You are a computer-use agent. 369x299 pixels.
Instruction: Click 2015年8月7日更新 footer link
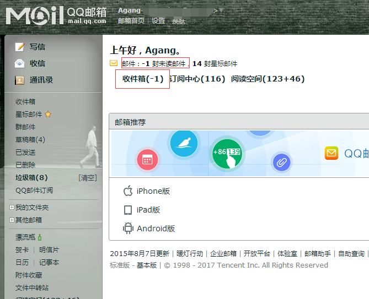coord(140,254)
